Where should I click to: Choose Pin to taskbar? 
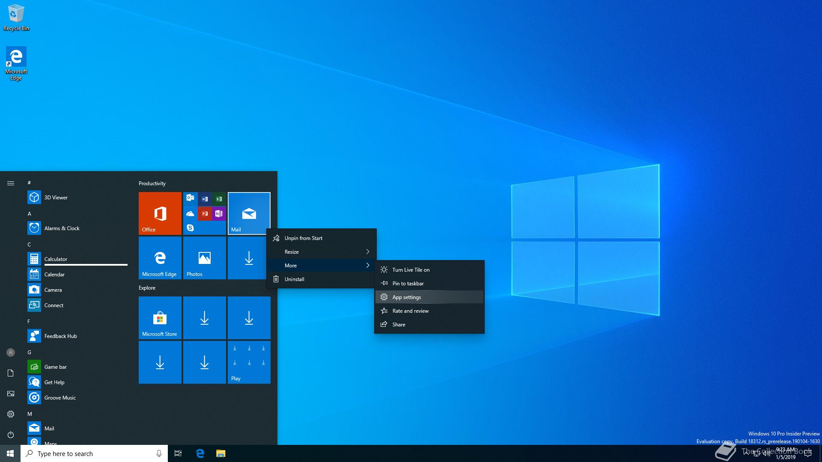click(x=429, y=284)
